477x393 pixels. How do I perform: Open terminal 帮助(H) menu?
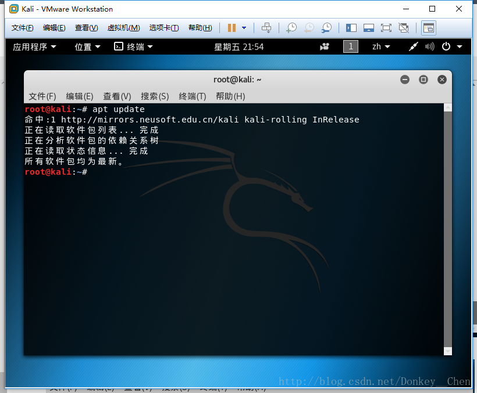(230, 96)
